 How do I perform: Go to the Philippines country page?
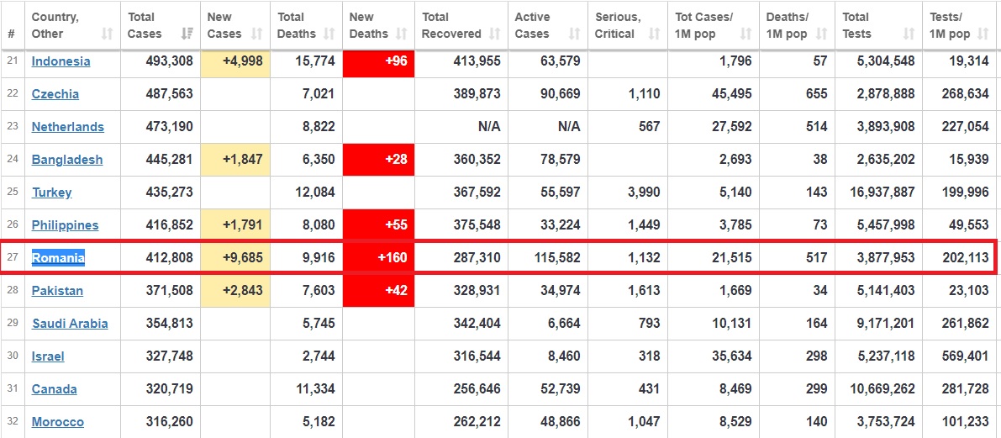65,225
